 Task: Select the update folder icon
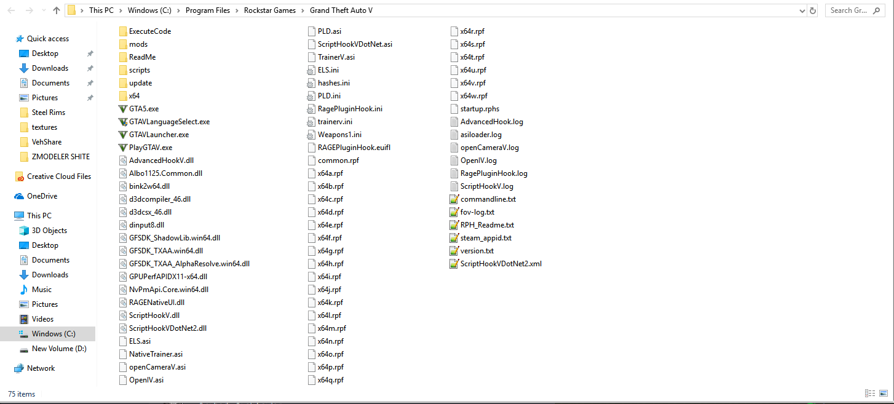[123, 83]
